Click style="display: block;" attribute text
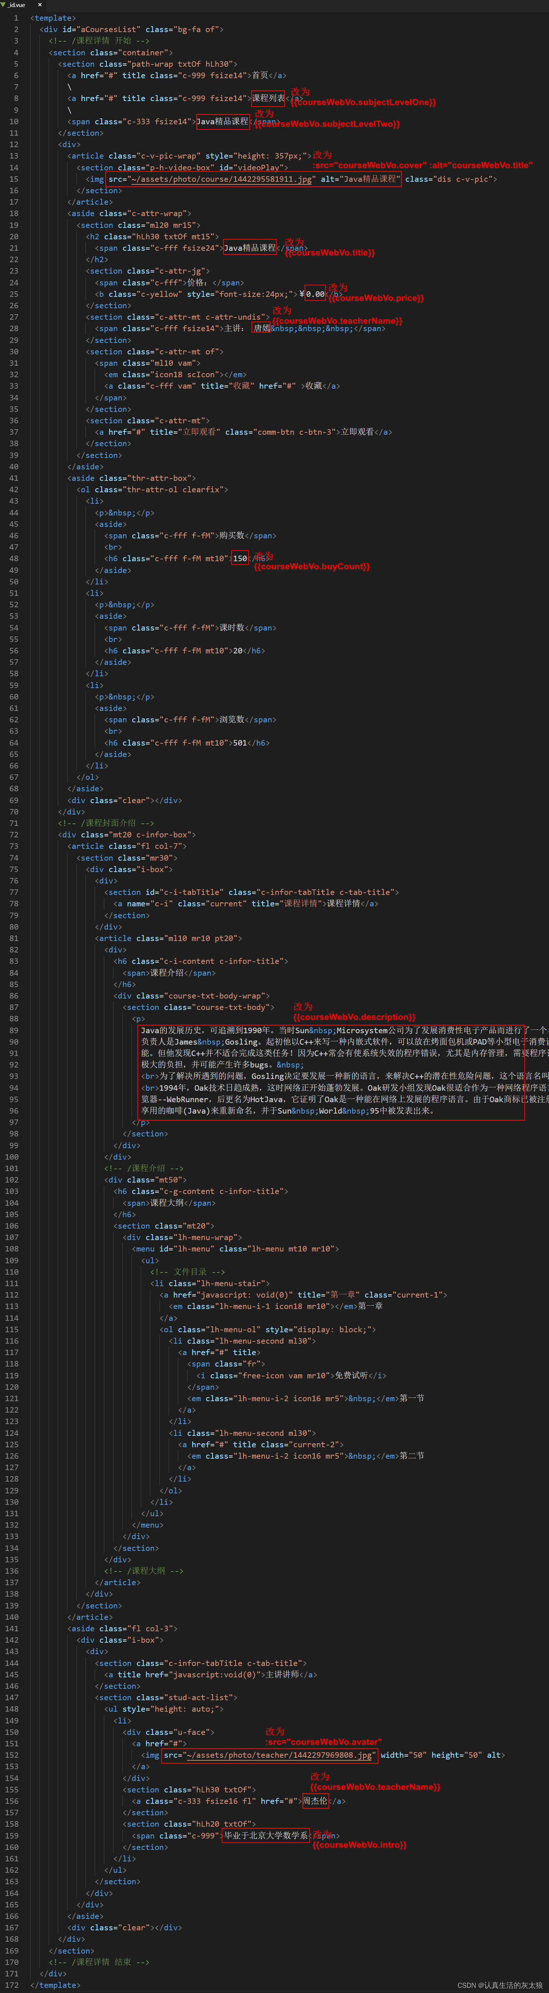 (x=320, y=1329)
